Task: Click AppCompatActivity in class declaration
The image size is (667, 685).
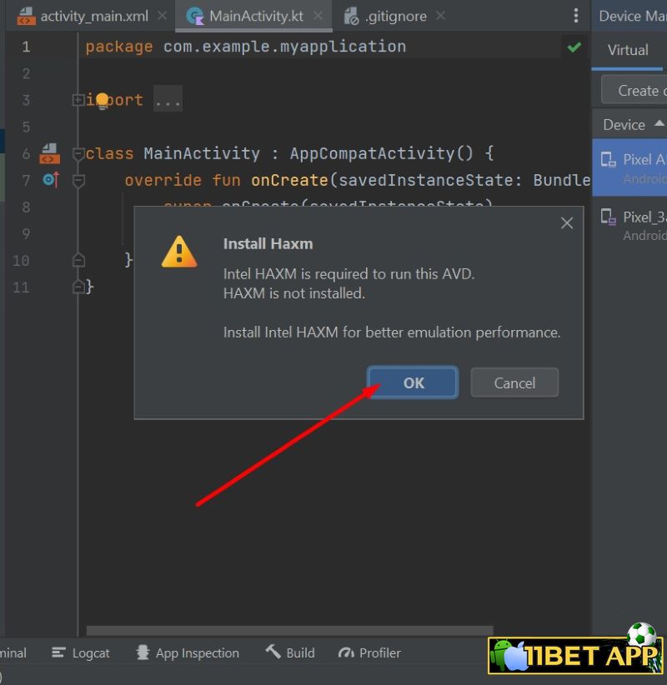Action: pos(372,153)
